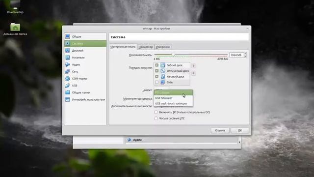Click the Отмена button
The image size is (314, 177).
pos(220,130)
